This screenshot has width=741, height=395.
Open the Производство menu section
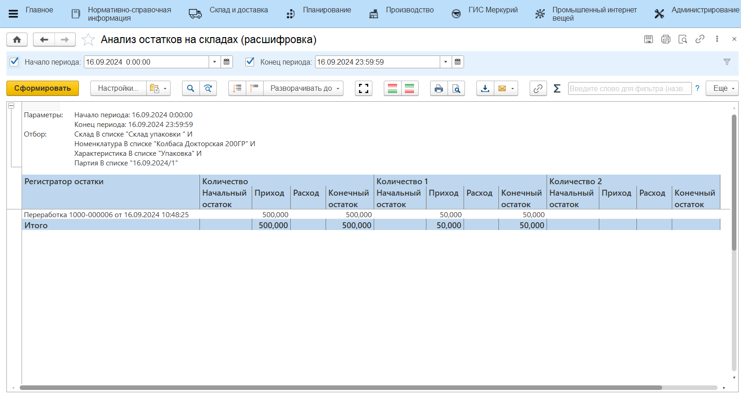click(x=409, y=10)
